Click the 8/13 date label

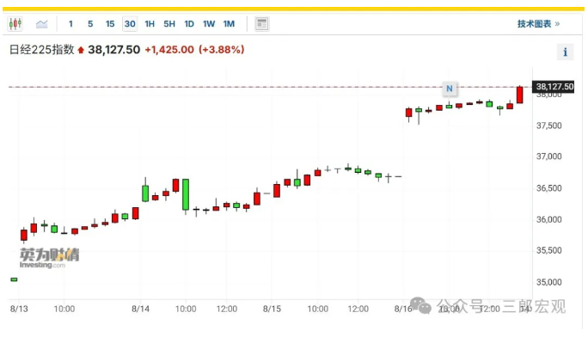[x=19, y=309]
